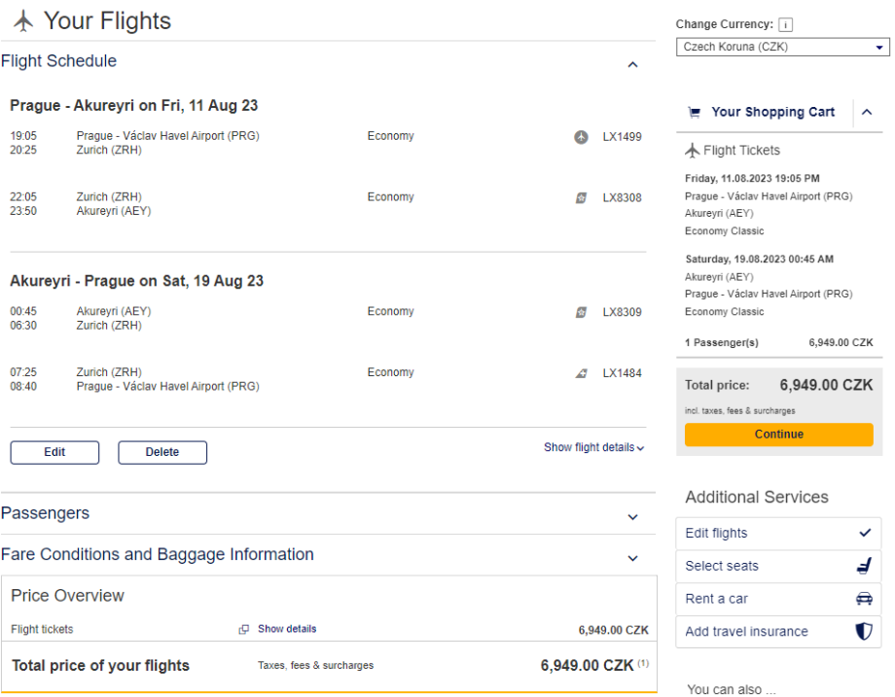This screenshot has width=895, height=697.
Task: Open the Change Currency dropdown
Action: [783, 47]
